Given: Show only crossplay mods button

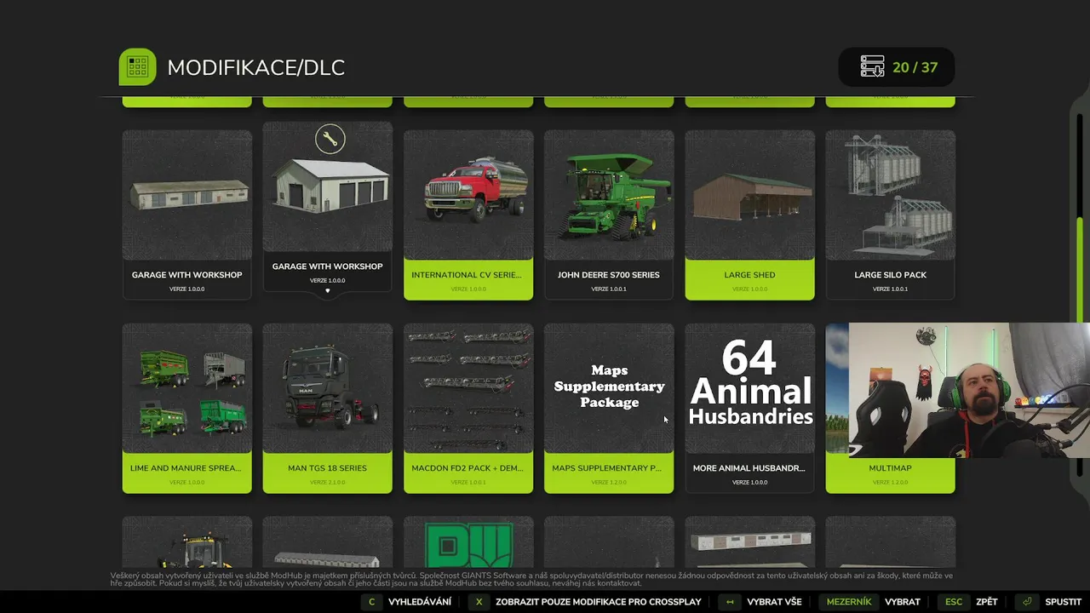Looking at the screenshot, I should [598, 602].
